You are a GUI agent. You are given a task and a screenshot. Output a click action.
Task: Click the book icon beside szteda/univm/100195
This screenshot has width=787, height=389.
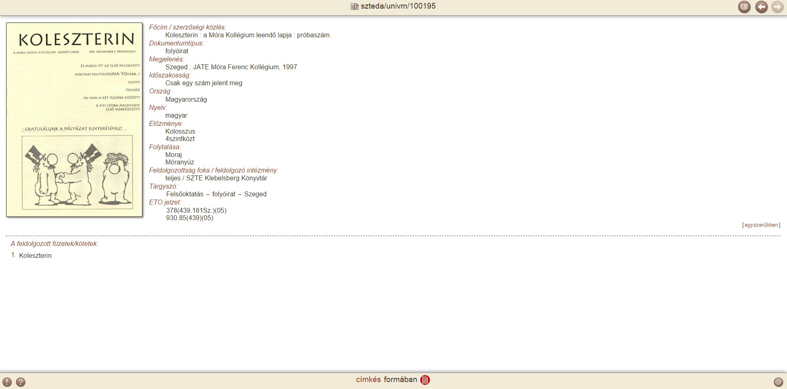(x=355, y=7)
